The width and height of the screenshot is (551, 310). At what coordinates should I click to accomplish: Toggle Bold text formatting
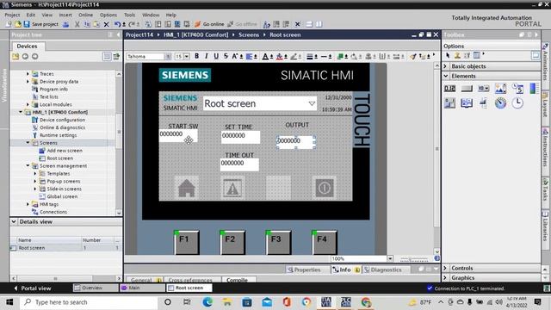coord(197,56)
